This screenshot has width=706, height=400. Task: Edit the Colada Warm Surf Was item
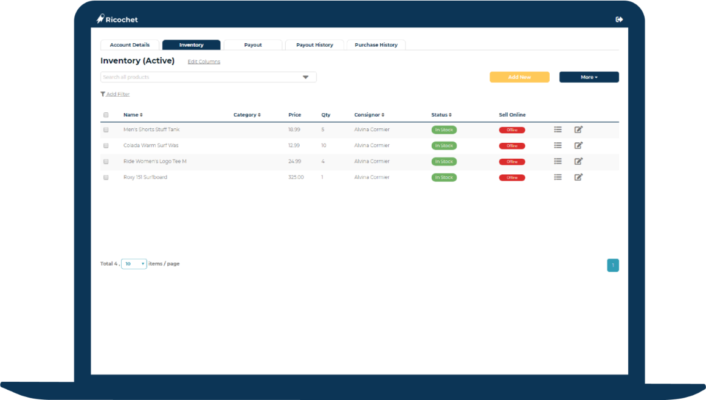click(578, 145)
